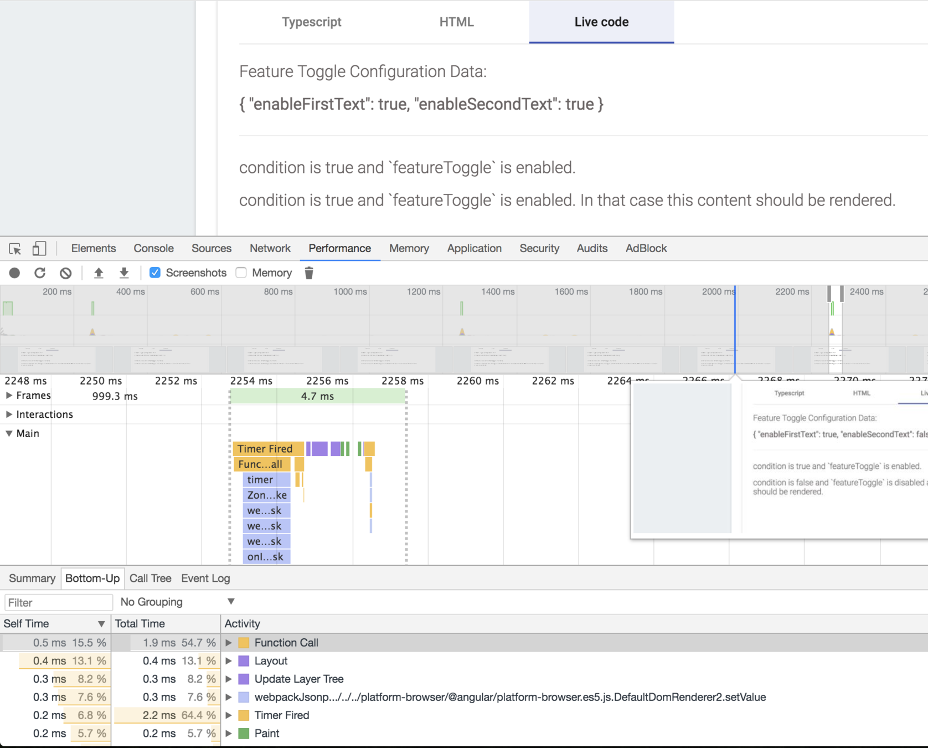Select the Timer Fired flame chart block
This screenshot has width=928, height=748.
coord(268,449)
